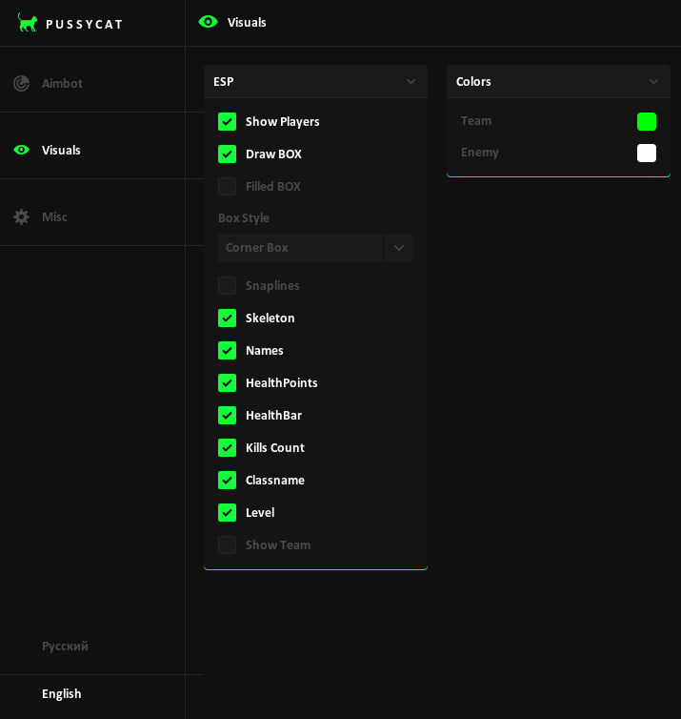The width and height of the screenshot is (681, 719).
Task: Uncheck the Kills Count option
Action: pyautogui.click(x=227, y=447)
